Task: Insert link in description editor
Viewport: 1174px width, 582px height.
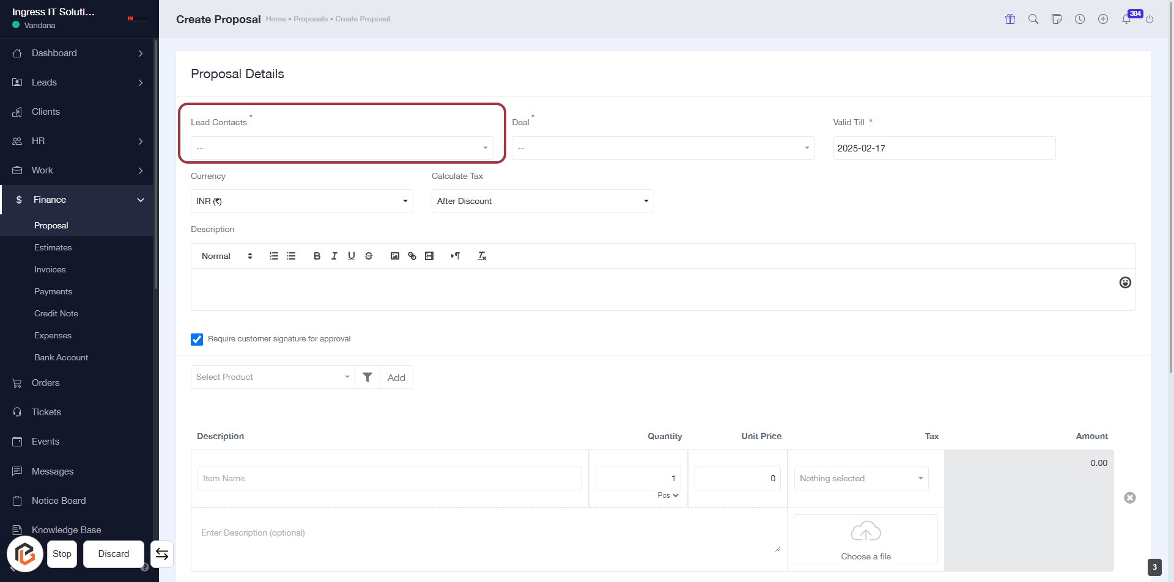Action: [412, 256]
